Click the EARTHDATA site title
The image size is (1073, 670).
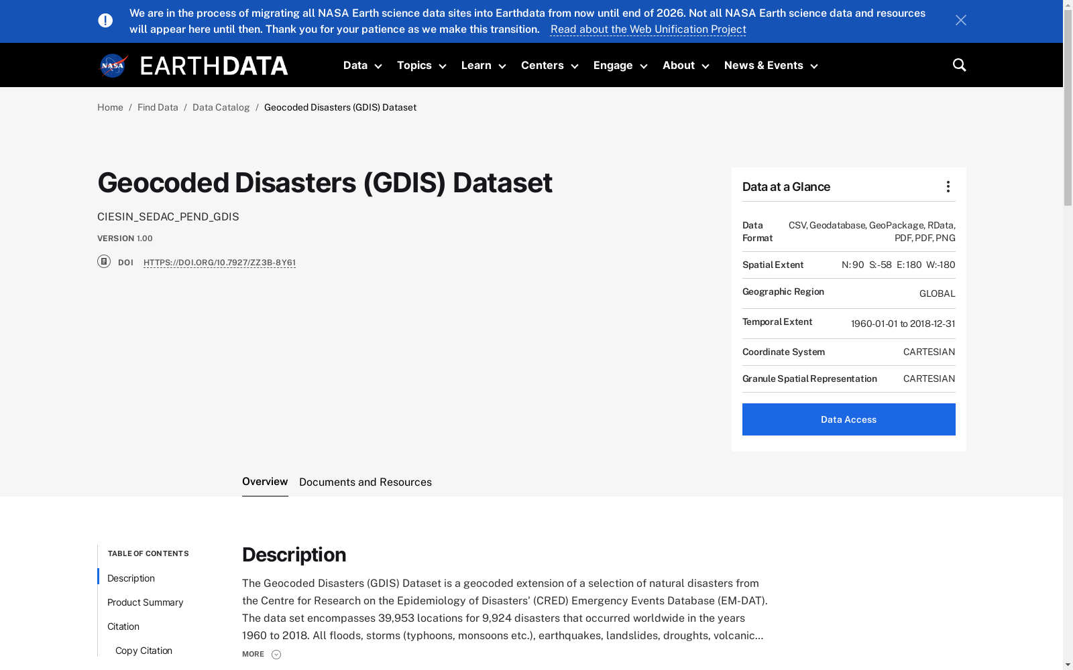pyautogui.click(x=214, y=66)
